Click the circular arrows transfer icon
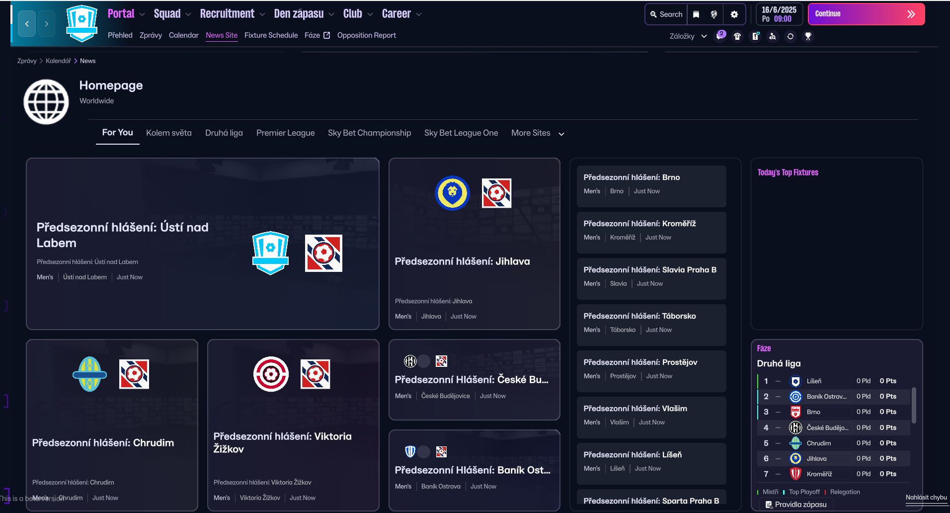Viewport: 950px width, 513px height. tap(791, 36)
